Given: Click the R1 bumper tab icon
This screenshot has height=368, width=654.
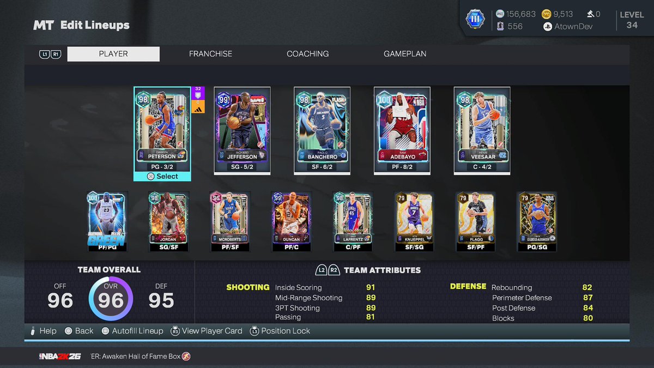Looking at the screenshot, I should coord(55,54).
